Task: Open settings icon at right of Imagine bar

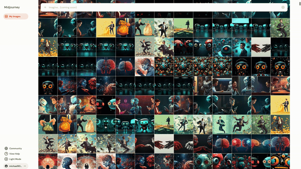Action: [283, 7]
